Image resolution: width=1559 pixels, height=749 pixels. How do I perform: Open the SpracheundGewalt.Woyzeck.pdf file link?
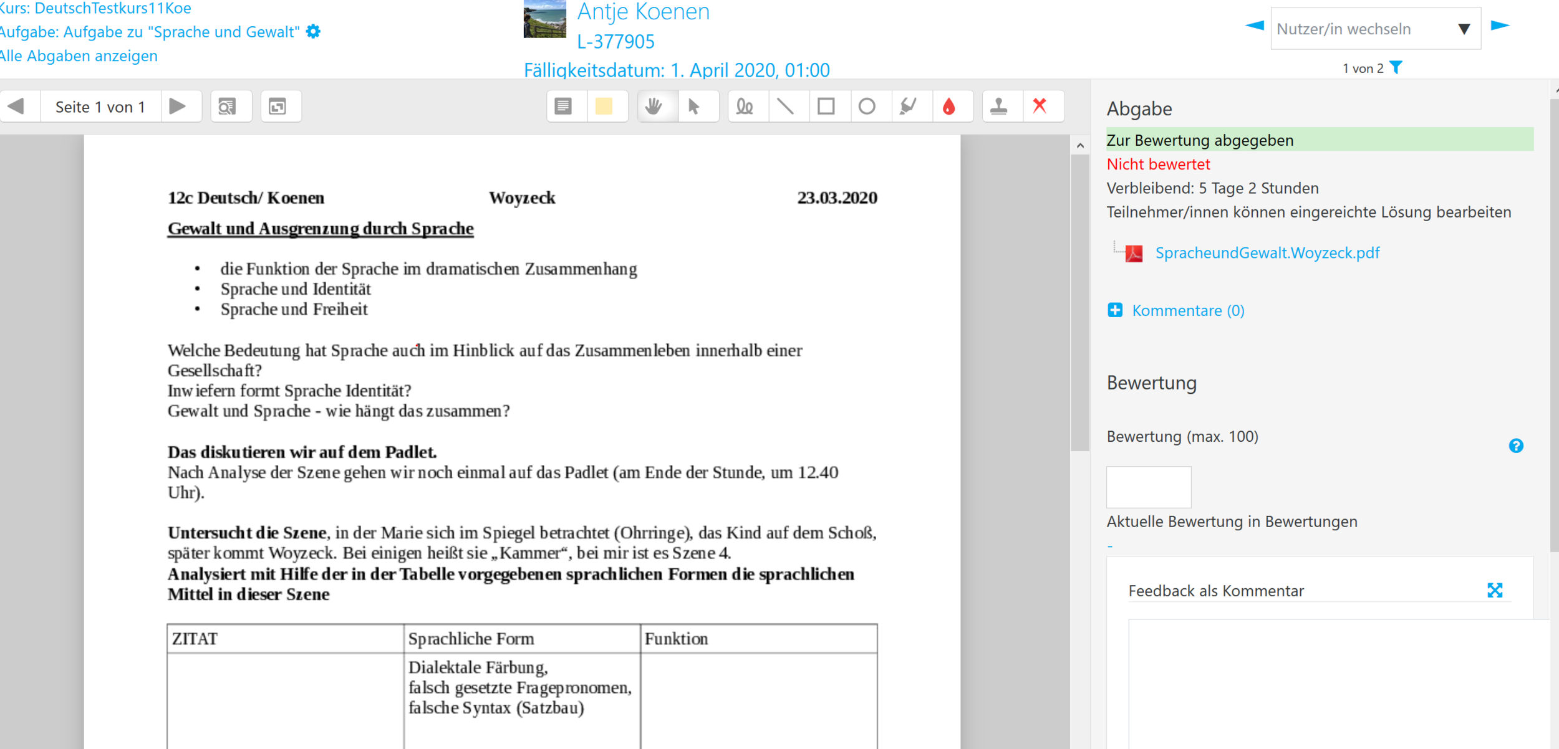pos(1267,253)
